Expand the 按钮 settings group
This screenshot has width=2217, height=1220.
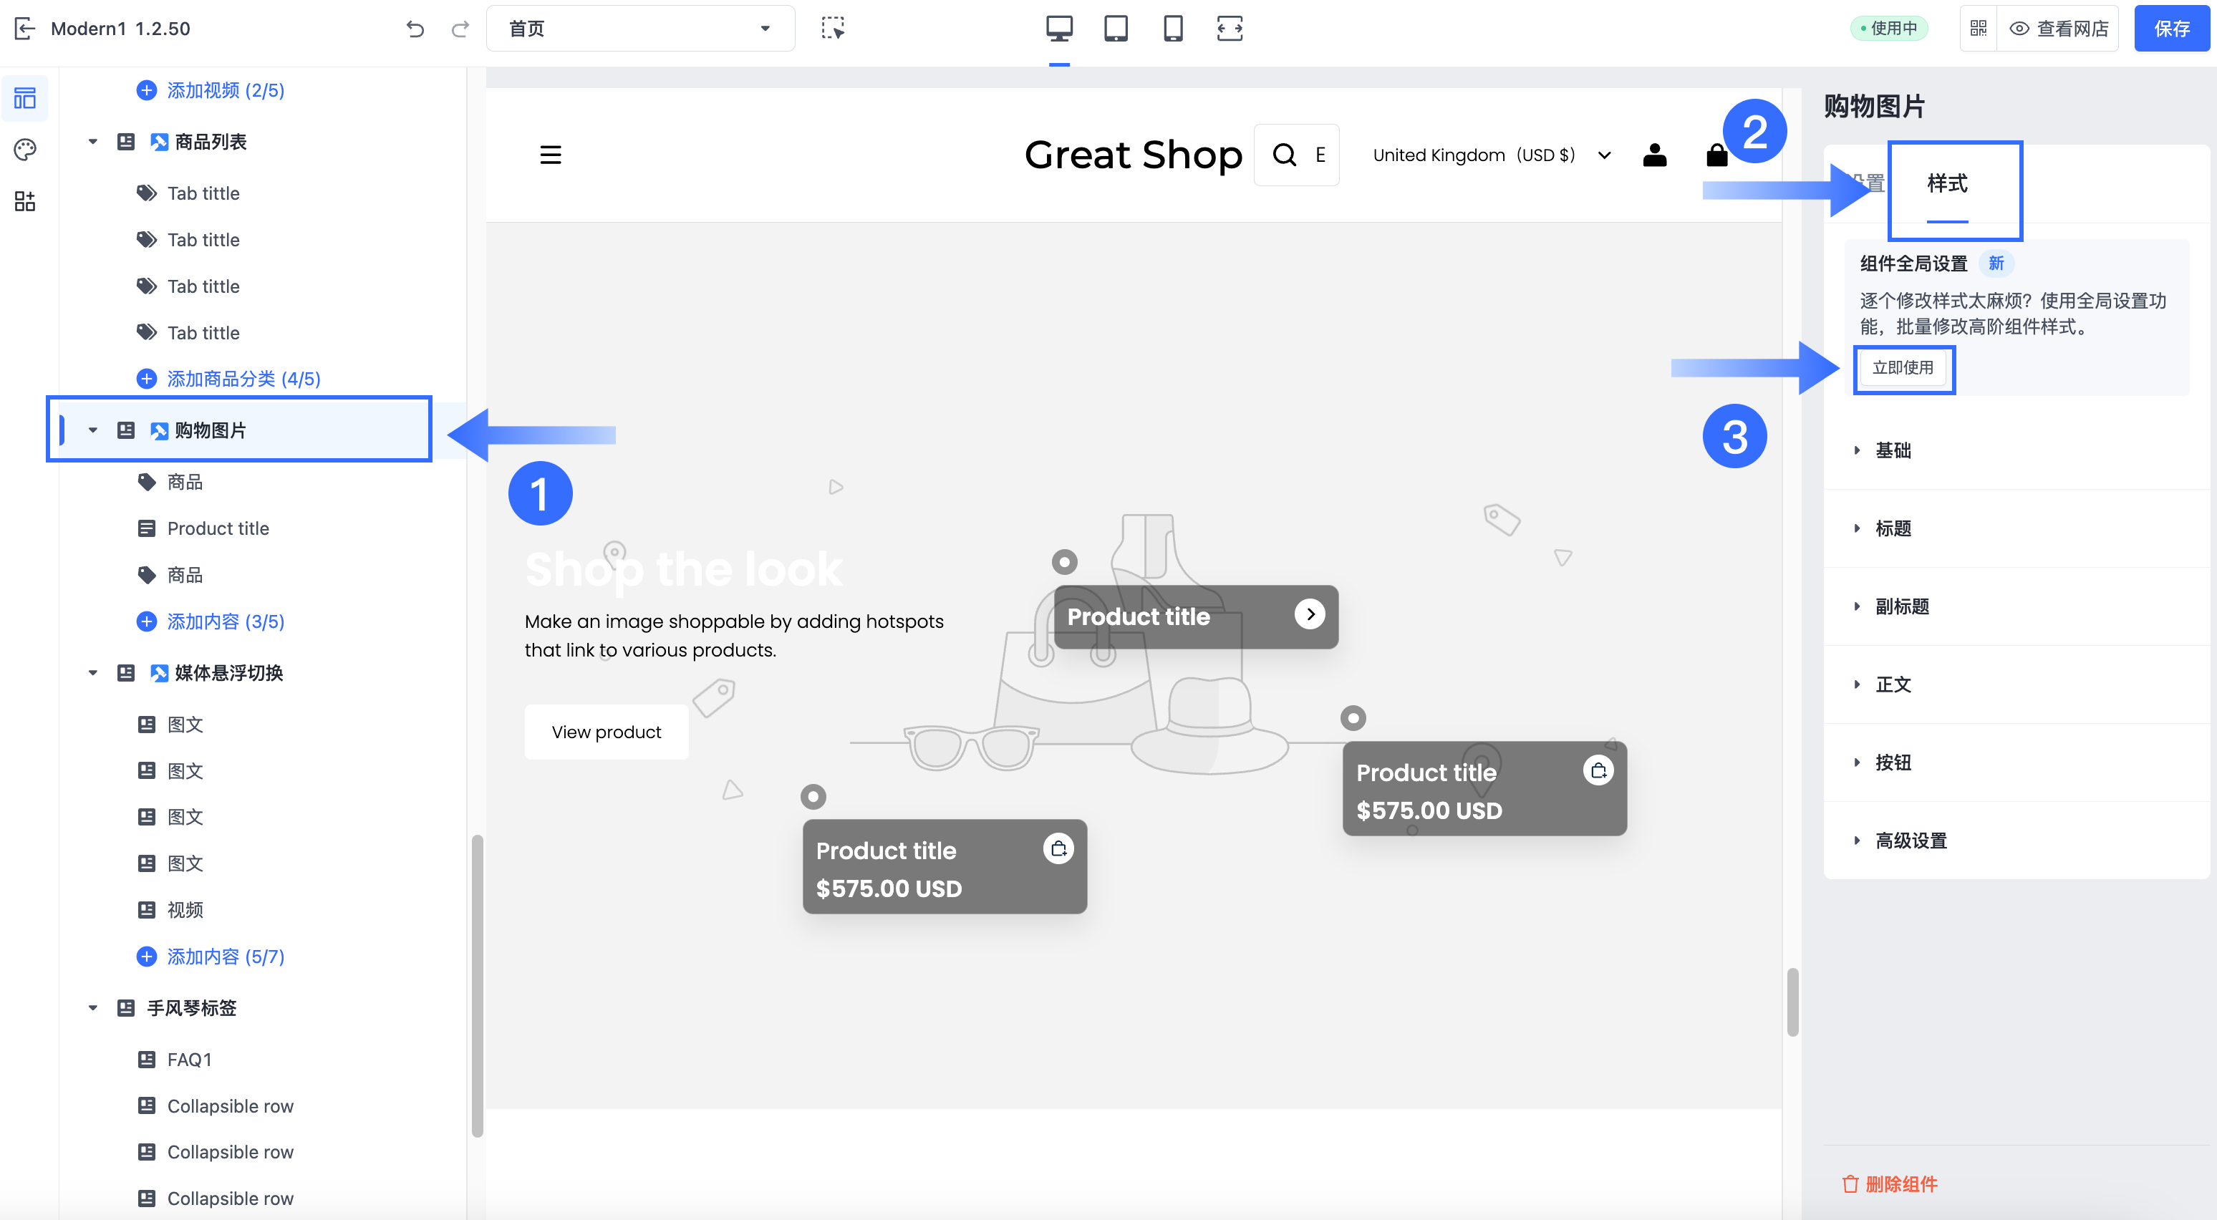point(2016,762)
